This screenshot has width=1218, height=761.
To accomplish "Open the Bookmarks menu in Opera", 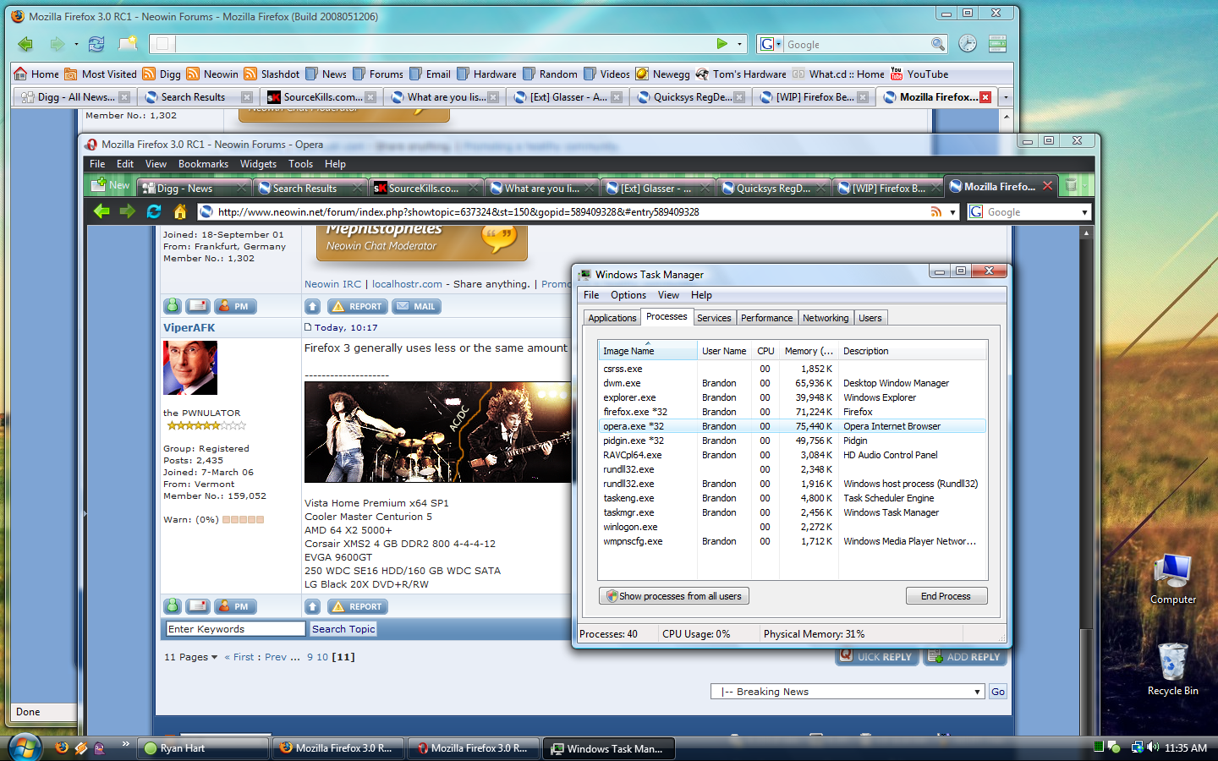I will point(203,164).
